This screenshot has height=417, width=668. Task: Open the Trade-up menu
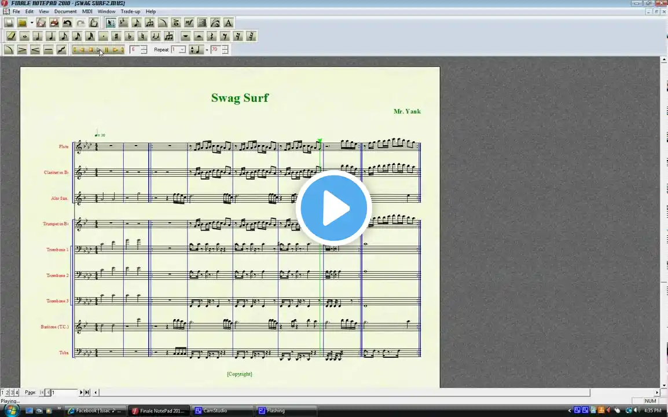[130, 12]
